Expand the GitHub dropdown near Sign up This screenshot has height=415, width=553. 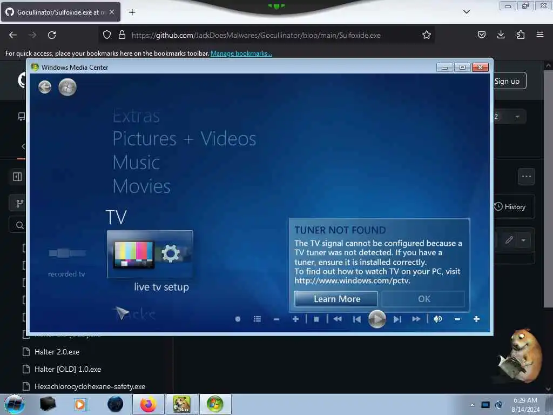(517, 117)
